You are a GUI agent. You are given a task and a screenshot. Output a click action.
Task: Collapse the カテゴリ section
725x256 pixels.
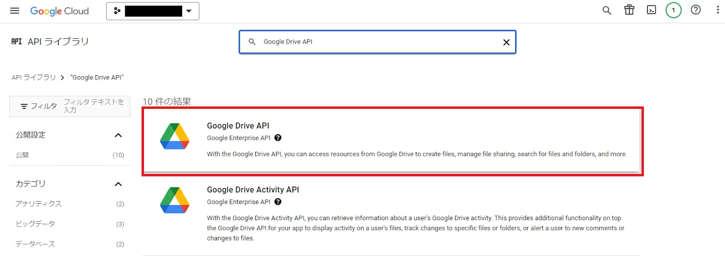click(118, 184)
